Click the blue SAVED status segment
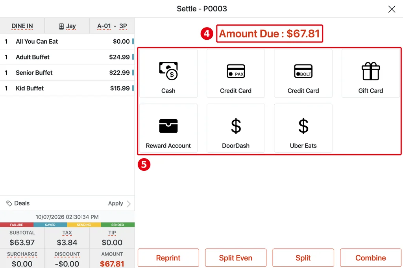This screenshot has width=403, height=268. tap(50, 225)
